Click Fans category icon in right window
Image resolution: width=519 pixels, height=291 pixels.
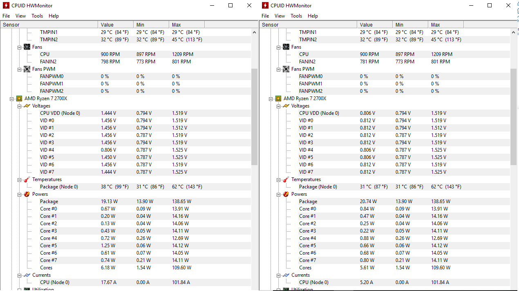pos(286,47)
